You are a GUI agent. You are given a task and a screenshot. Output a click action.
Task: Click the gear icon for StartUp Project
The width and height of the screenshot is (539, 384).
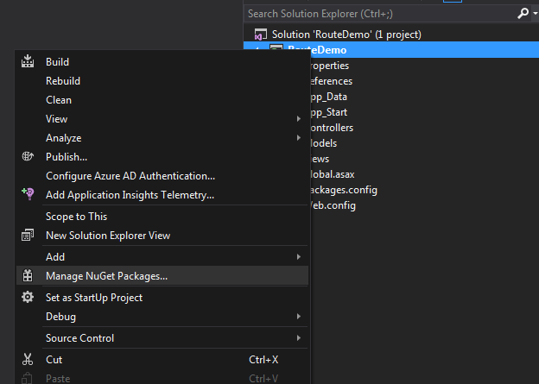28,298
